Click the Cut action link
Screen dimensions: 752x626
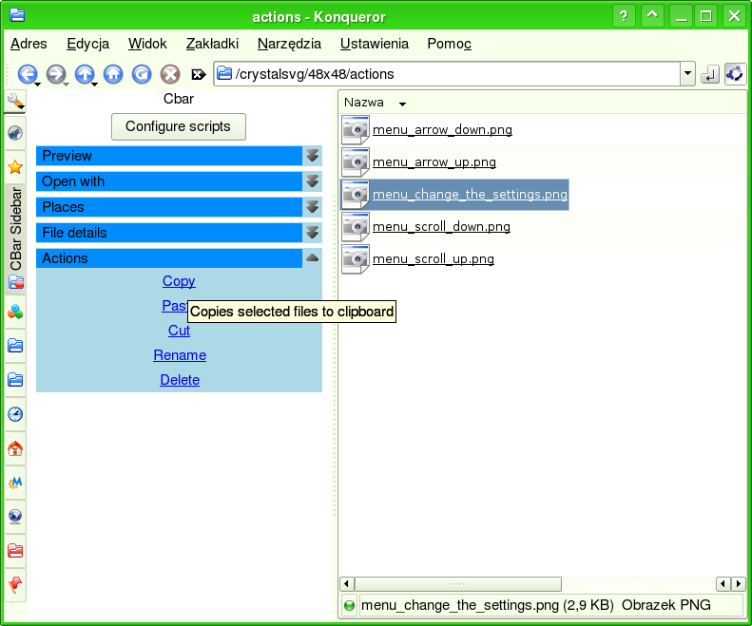coord(179,331)
